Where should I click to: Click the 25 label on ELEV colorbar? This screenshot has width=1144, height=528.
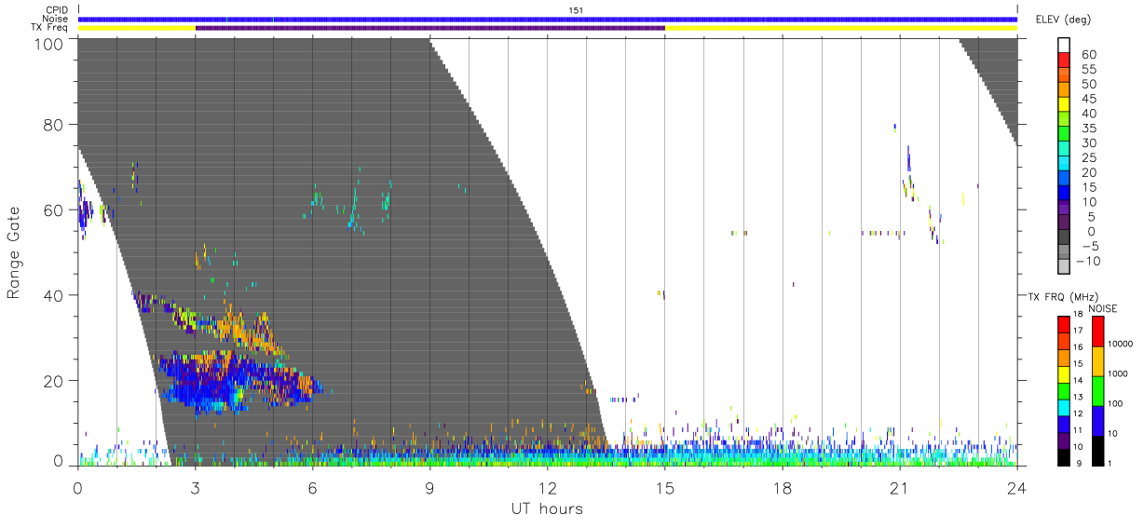1088,158
